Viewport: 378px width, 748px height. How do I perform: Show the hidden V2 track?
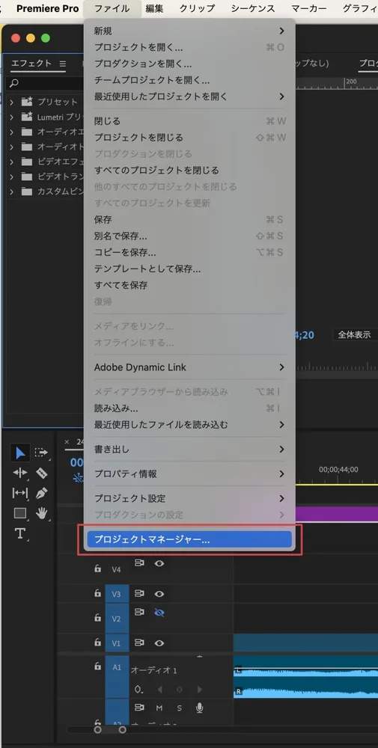point(159,613)
